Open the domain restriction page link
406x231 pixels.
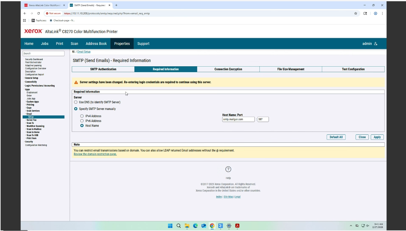(x=94, y=154)
